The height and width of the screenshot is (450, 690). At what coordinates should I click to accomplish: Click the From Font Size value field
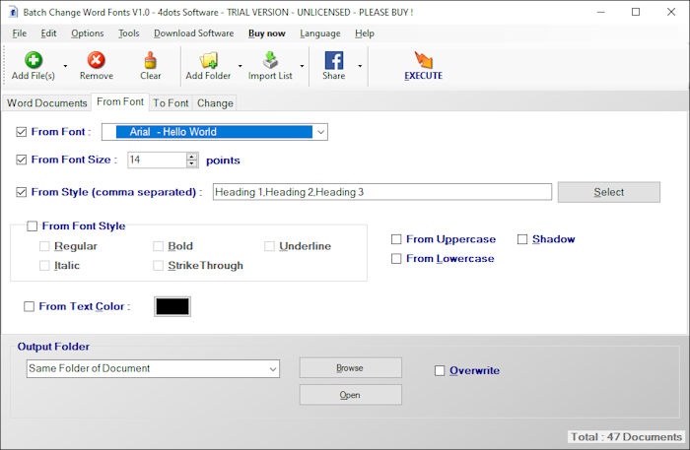pyautogui.click(x=157, y=160)
